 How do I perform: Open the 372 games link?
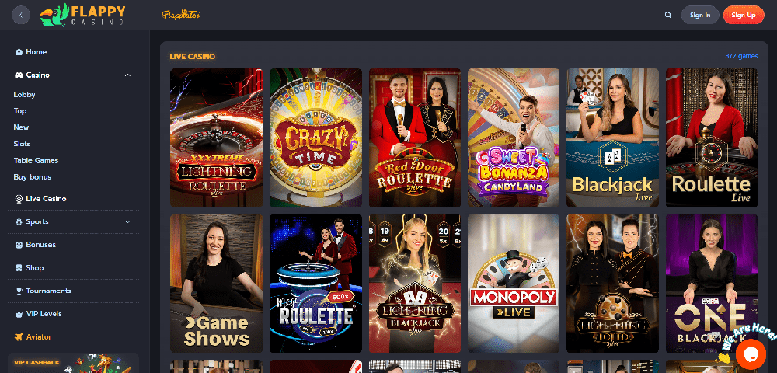(741, 56)
